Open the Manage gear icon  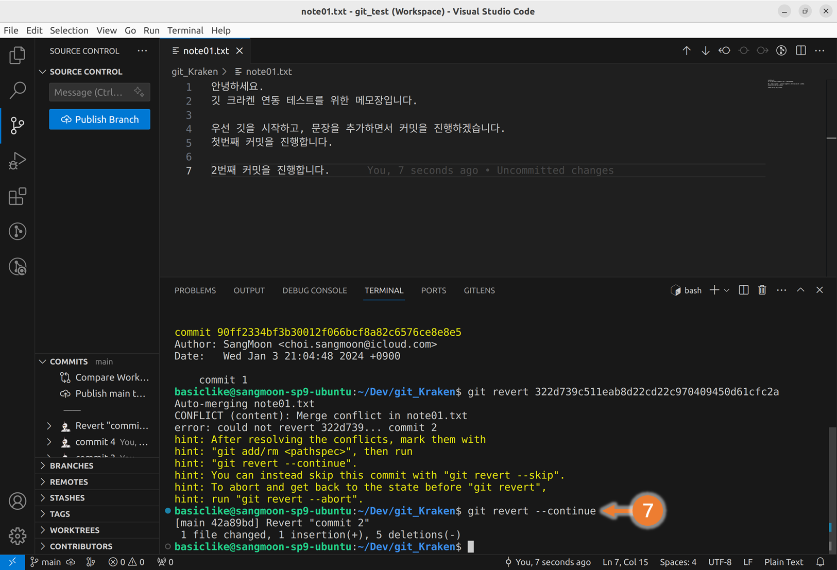coord(18,536)
